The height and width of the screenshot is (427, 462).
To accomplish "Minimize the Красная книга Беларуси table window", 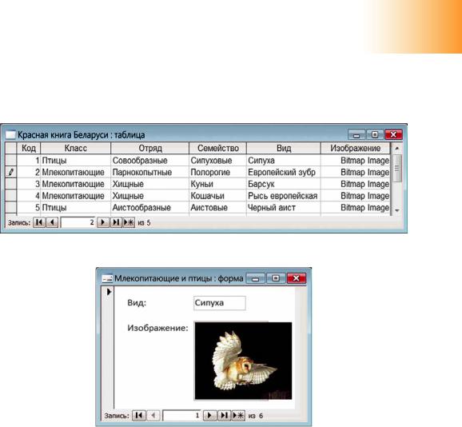I will coord(356,134).
